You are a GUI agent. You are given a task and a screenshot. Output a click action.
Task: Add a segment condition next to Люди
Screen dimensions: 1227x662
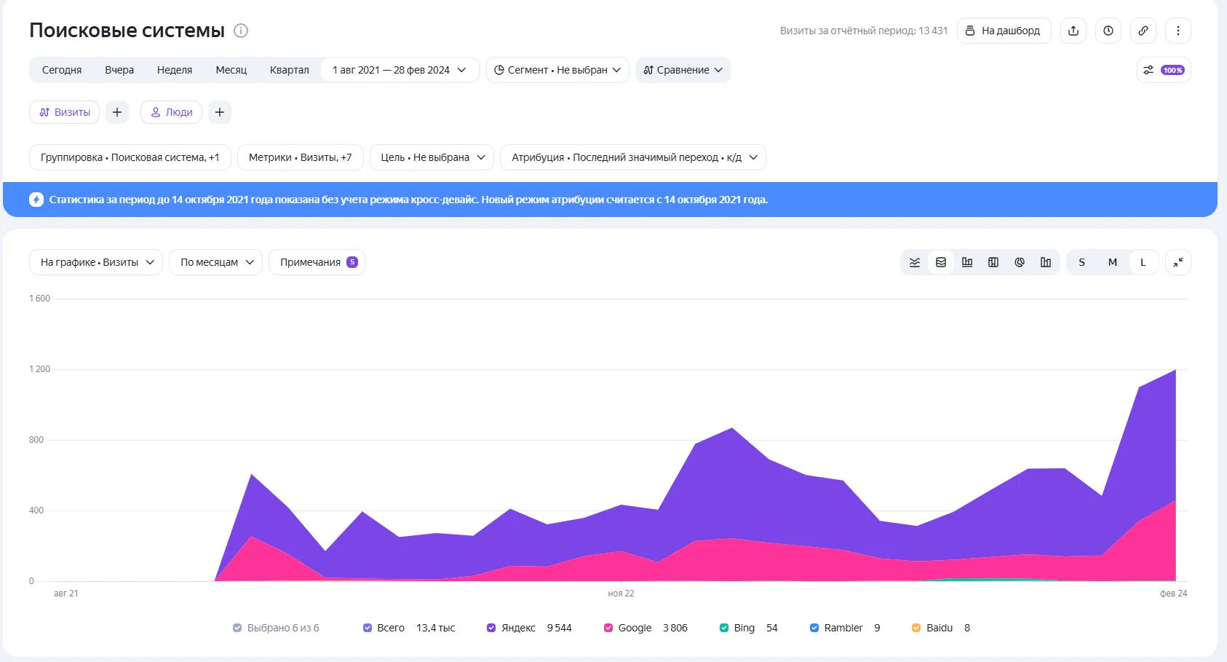[x=220, y=112]
